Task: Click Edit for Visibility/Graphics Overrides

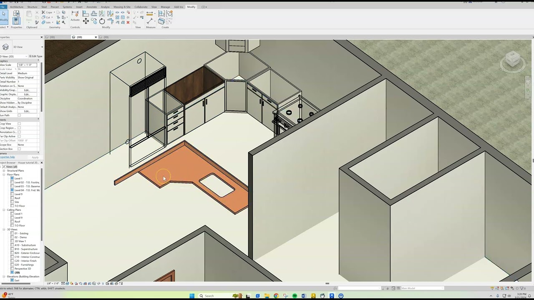Action: (x=27, y=90)
